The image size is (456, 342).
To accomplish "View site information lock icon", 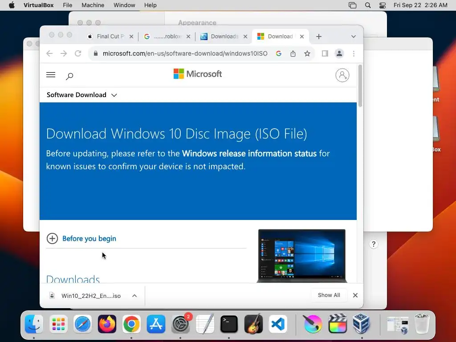I will (x=96, y=53).
